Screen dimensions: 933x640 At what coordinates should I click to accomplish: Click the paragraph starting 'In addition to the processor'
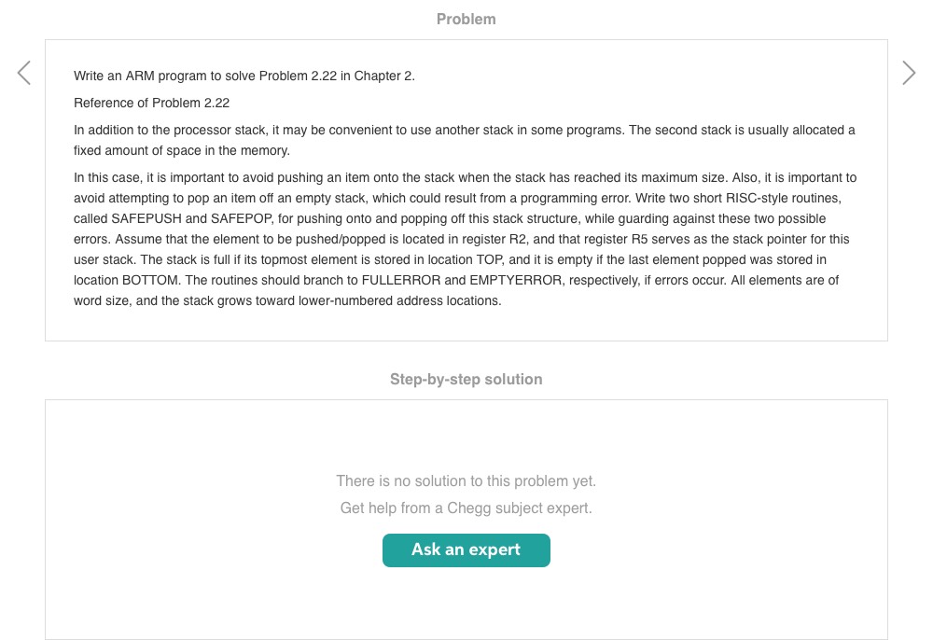click(464, 140)
